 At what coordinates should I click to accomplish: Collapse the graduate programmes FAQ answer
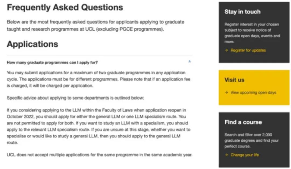189,61
